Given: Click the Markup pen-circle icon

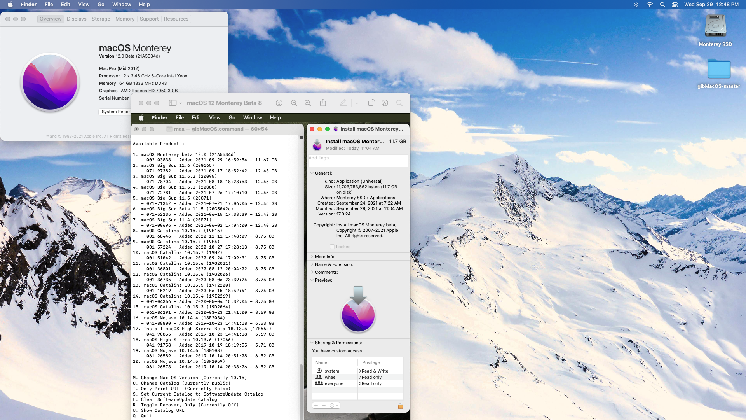Looking at the screenshot, I should pos(385,103).
